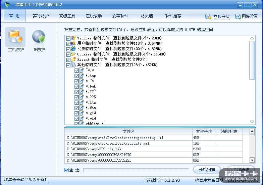Uncheck Recent 临时文件 checkbox
The width and height of the screenshot is (263, 185).
[68, 60]
